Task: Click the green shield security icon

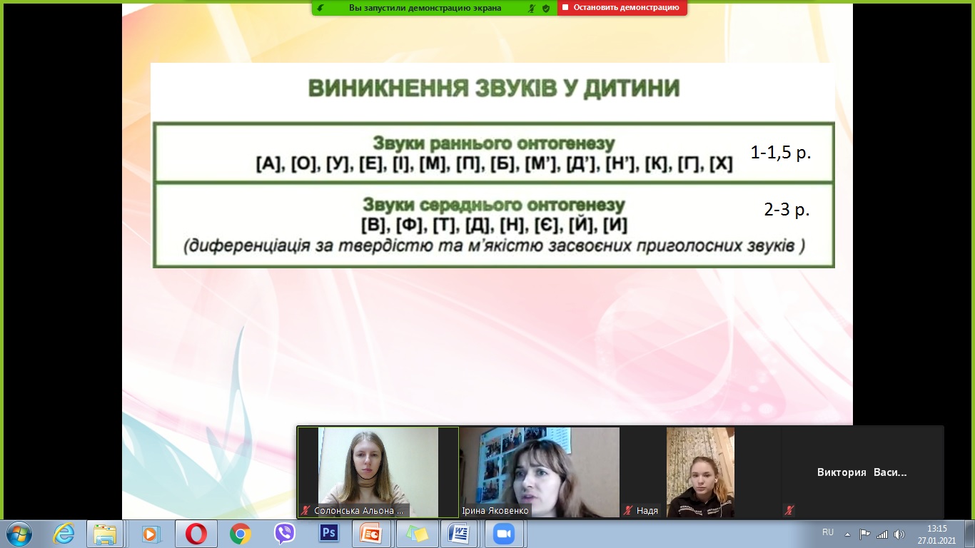Action: point(546,9)
